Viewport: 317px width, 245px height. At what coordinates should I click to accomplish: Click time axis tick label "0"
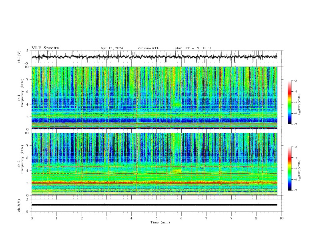[32, 218]
